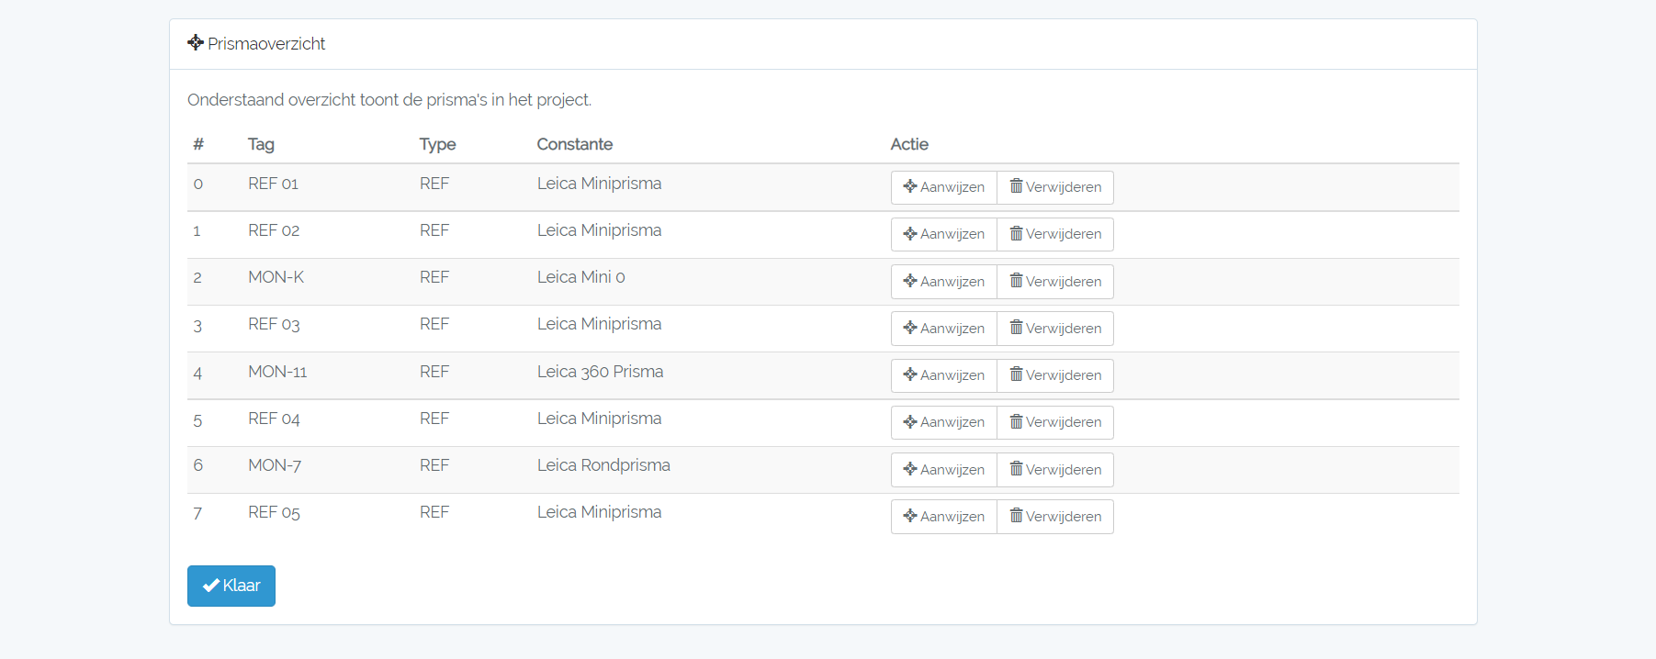
Task: Click Aanwijzen for REF 03
Action: pos(944,329)
